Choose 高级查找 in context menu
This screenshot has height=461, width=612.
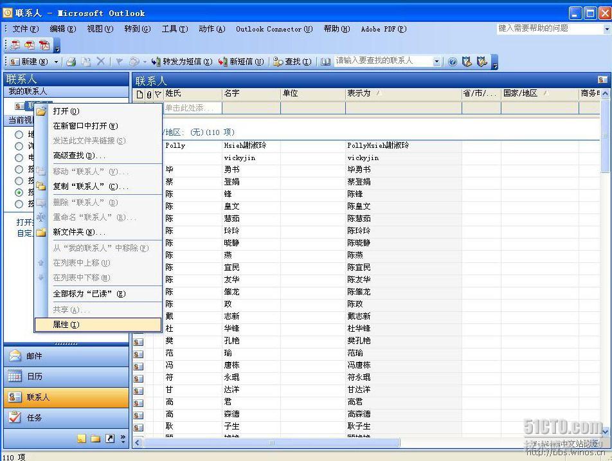(x=98, y=156)
